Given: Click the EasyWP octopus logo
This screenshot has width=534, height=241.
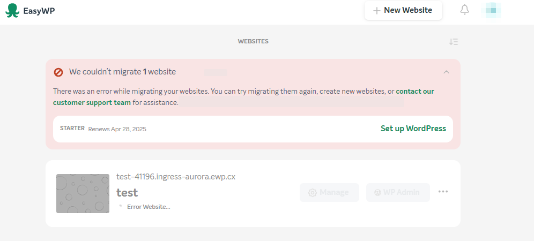Looking at the screenshot, I should pos(13,10).
